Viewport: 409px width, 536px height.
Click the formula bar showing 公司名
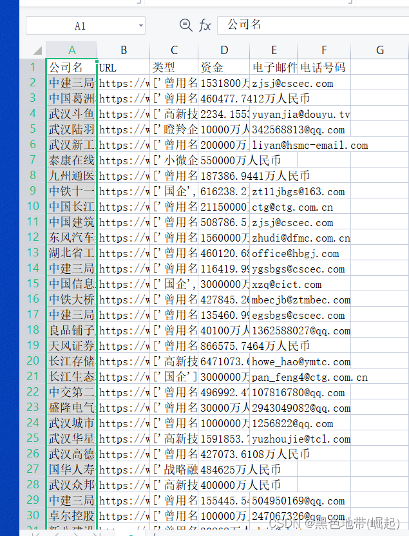point(312,25)
